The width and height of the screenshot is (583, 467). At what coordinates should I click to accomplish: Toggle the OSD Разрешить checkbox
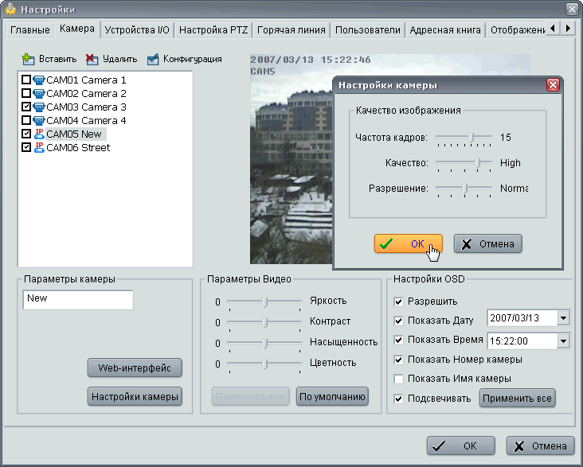pos(398,302)
